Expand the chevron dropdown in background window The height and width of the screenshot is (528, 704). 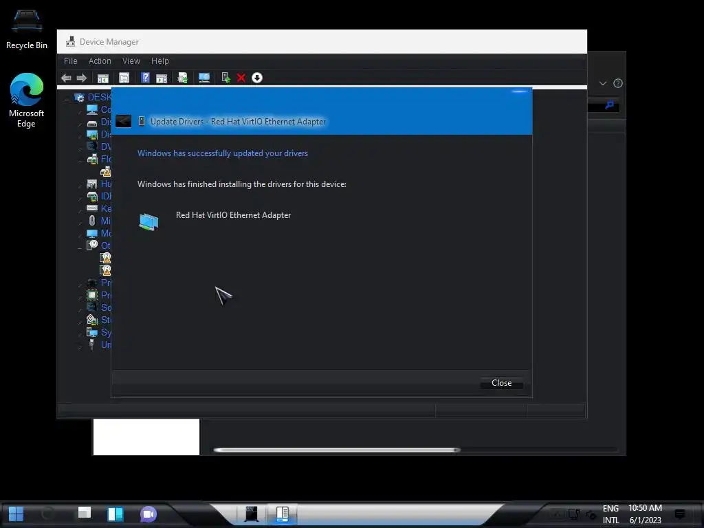[603, 83]
